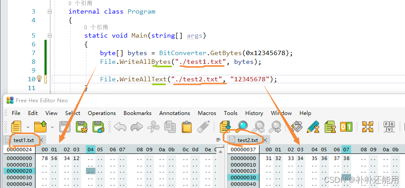
Task: Click the 0x12345678 literal on line 7
Action: coord(266,53)
